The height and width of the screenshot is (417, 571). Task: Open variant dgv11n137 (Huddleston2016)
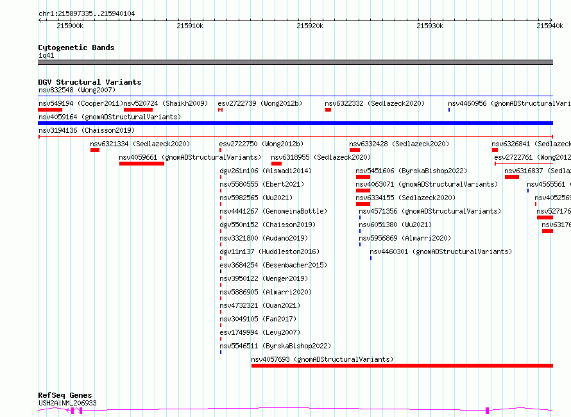(269, 251)
